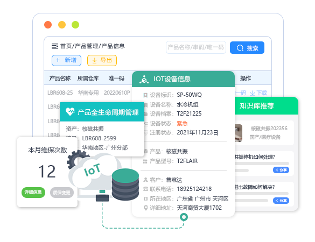This screenshot has width=315, height=242.
Task: Click the date 2021年11月23日
Action: click(197, 132)
